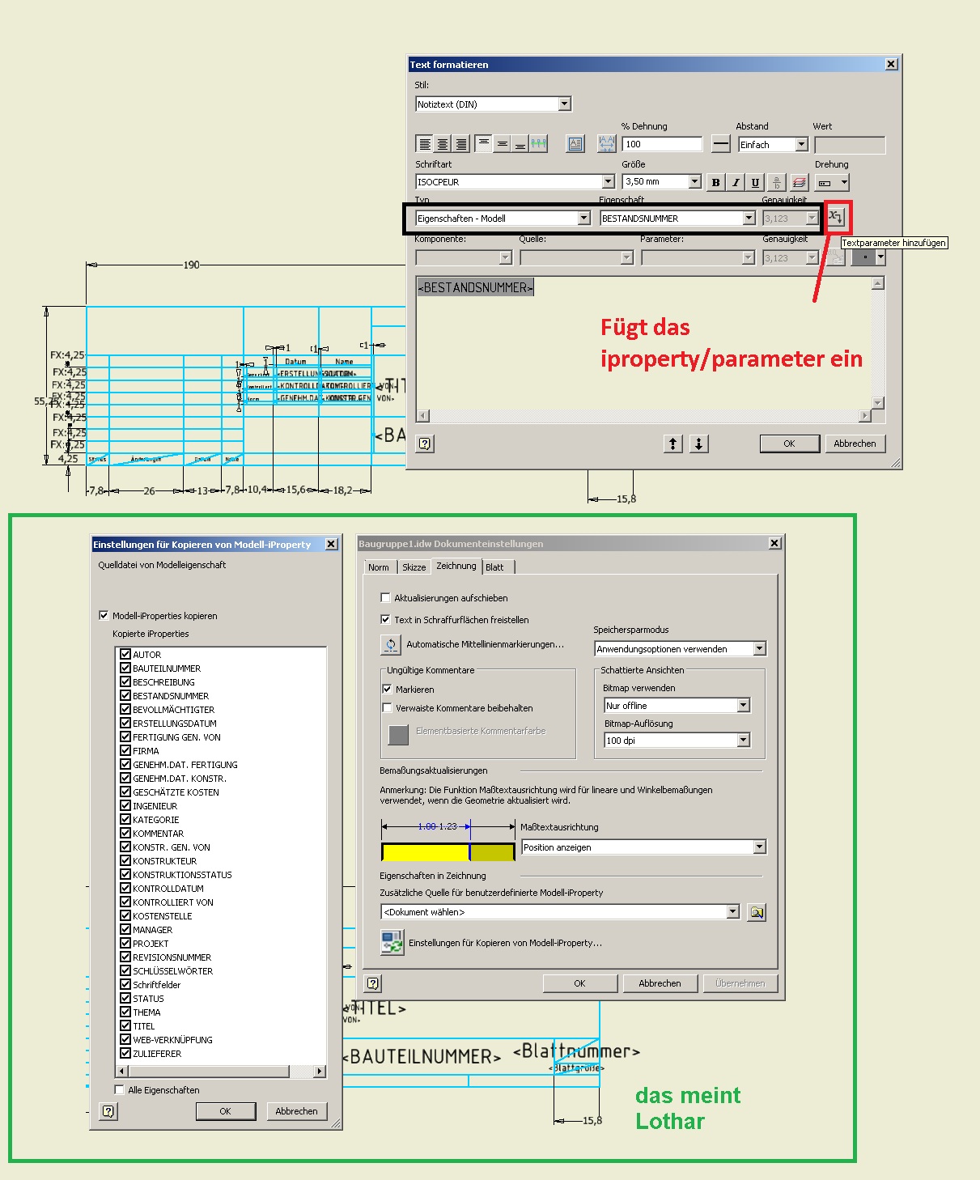The height and width of the screenshot is (1180, 980).
Task: Enable Alle Eigenschaften checkbox
Action: click(120, 1089)
